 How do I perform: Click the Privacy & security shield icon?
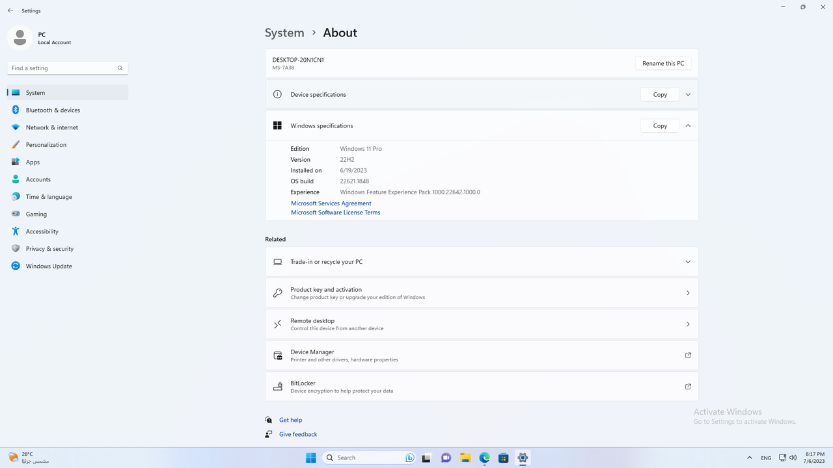click(x=16, y=249)
